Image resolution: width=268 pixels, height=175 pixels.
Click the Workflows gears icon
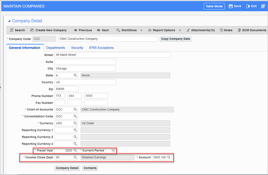click(118, 30)
